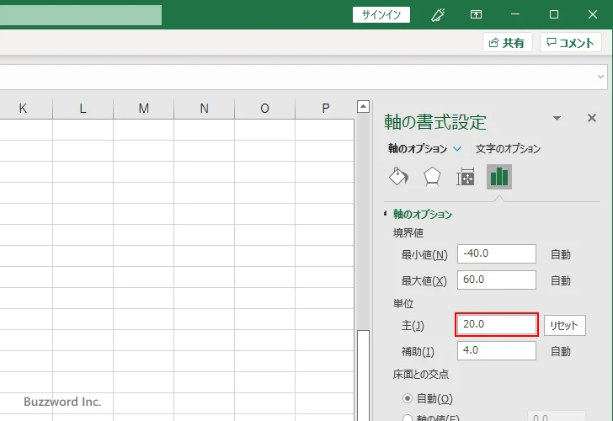
Task: Click the サインイン button
Action: pos(381,15)
